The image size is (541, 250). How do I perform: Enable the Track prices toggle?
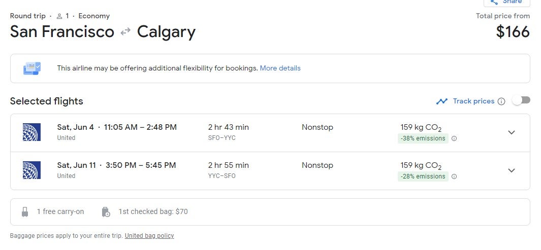point(521,100)
